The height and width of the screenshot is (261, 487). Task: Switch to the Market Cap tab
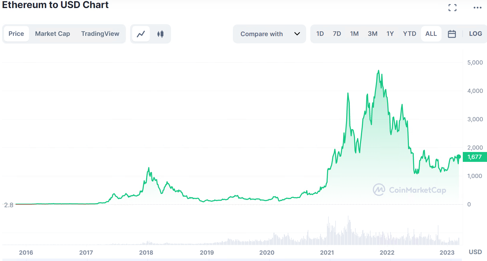53,34
